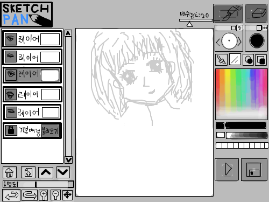Select the topmost 레이어 layer name
269x202 pixels.
(29, 39)
